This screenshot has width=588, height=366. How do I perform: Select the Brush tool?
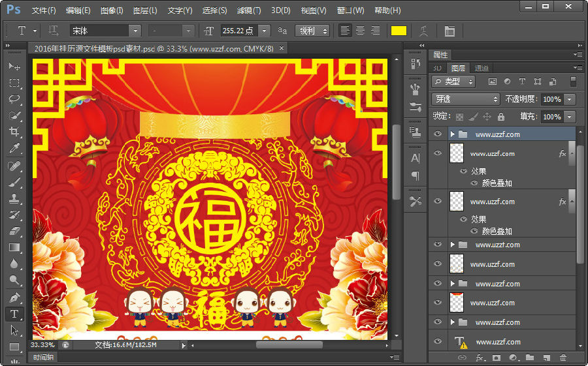pyautogui.click(x=14, y=181)
